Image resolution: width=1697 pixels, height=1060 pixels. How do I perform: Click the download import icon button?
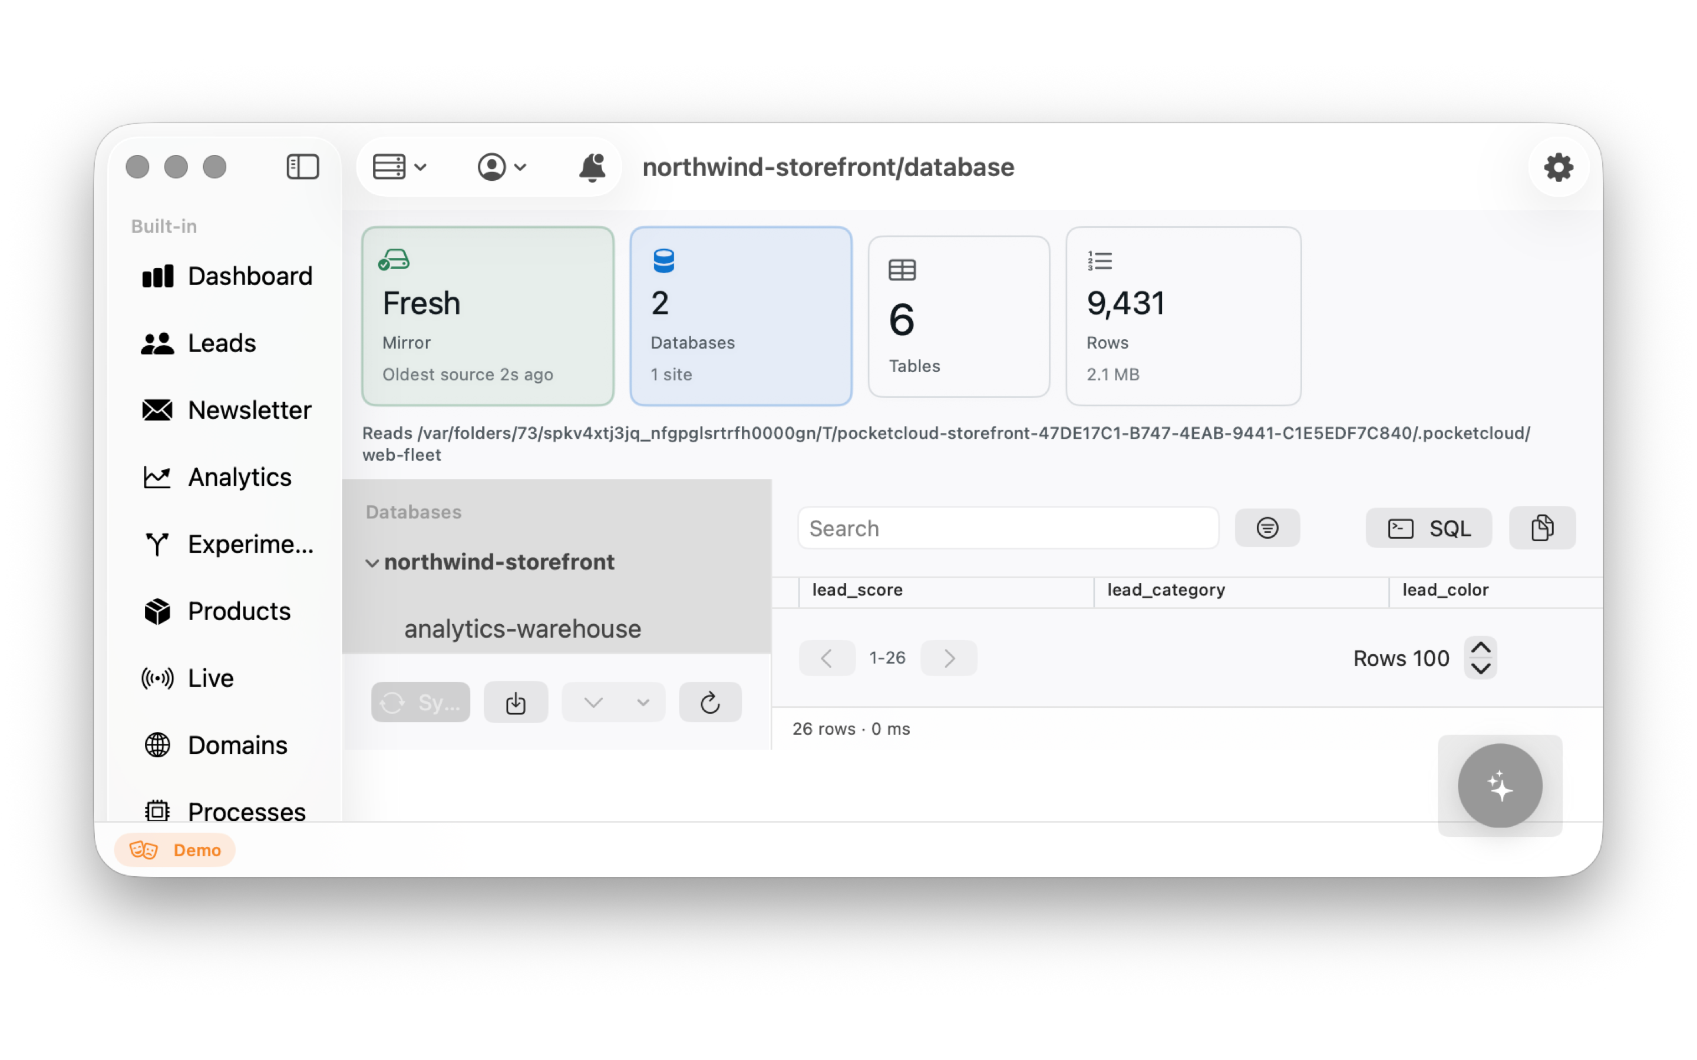tap(516, 702)
